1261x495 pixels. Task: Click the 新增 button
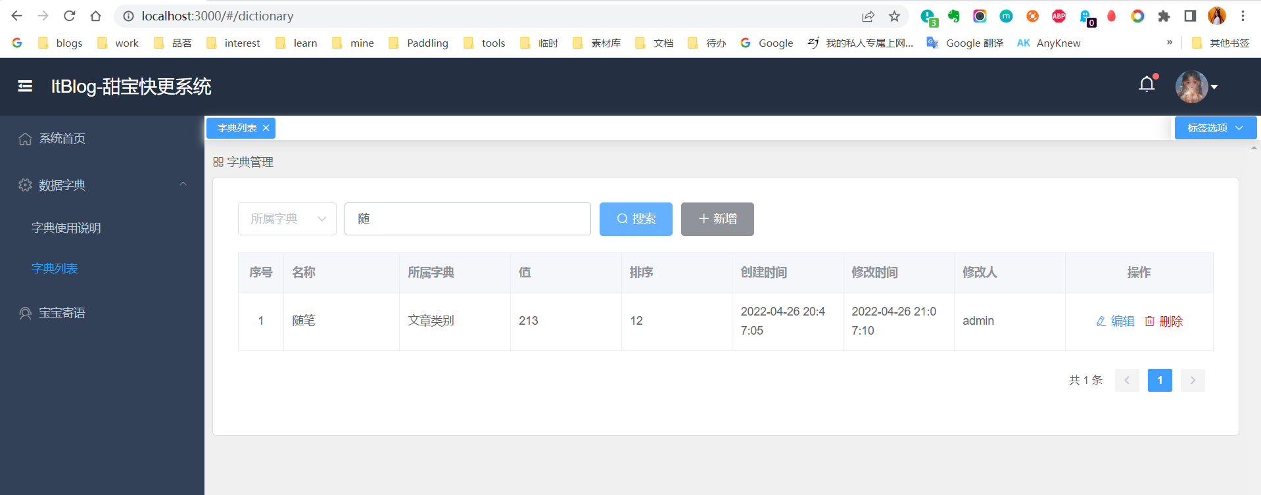click(717, 219)
